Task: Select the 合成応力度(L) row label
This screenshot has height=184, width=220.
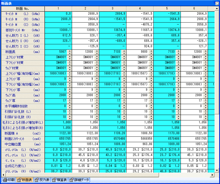Action: (x=23, y=166)
